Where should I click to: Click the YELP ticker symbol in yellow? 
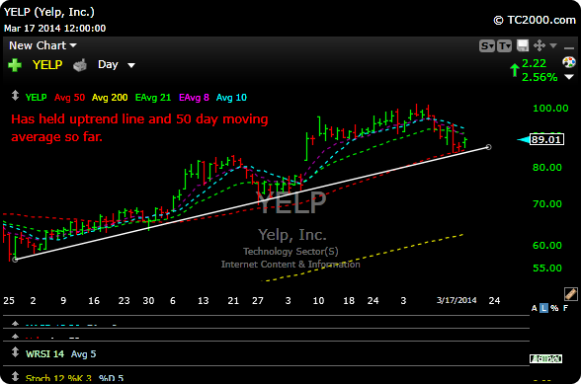[47, 65]
